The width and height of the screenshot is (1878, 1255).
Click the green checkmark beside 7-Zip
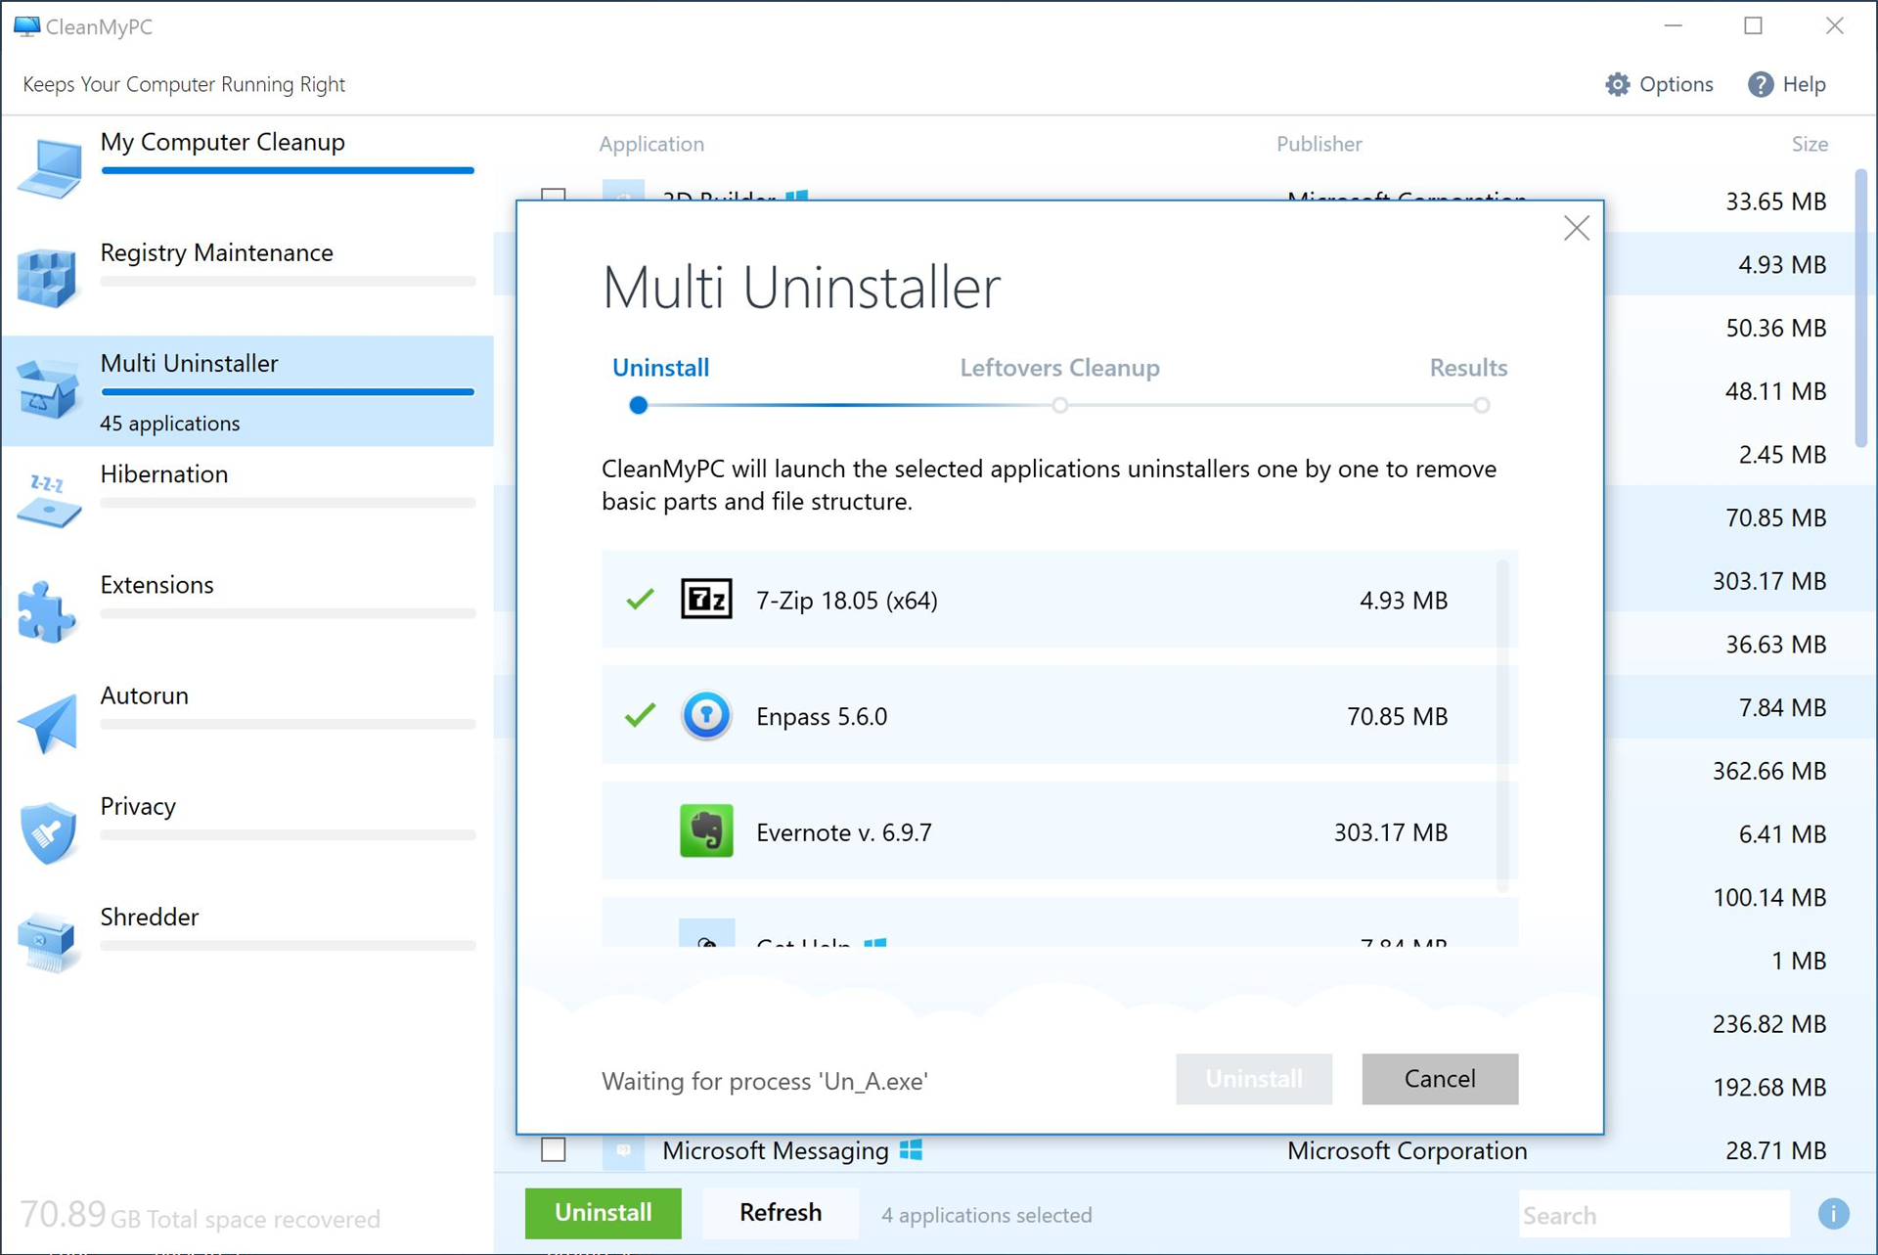click(640, 599)
